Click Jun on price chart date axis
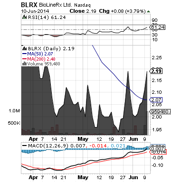Viewport: 171px width, 182px height. click(x=133, y=139)
